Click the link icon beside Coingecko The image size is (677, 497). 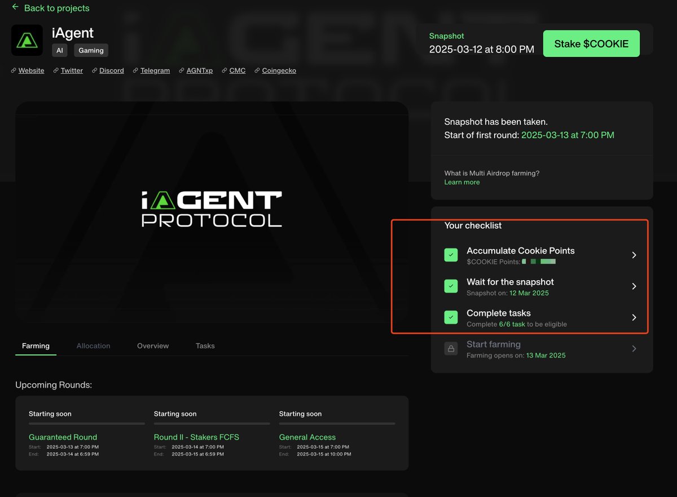(257, 70)
